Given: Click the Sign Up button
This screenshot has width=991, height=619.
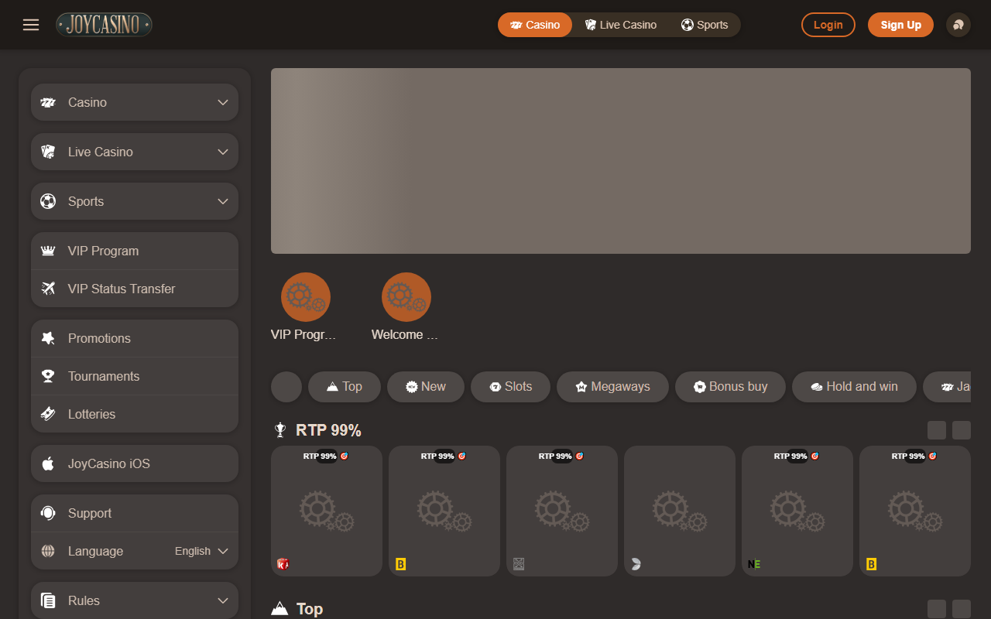Looking at the screenshot, I should (900, 25).
